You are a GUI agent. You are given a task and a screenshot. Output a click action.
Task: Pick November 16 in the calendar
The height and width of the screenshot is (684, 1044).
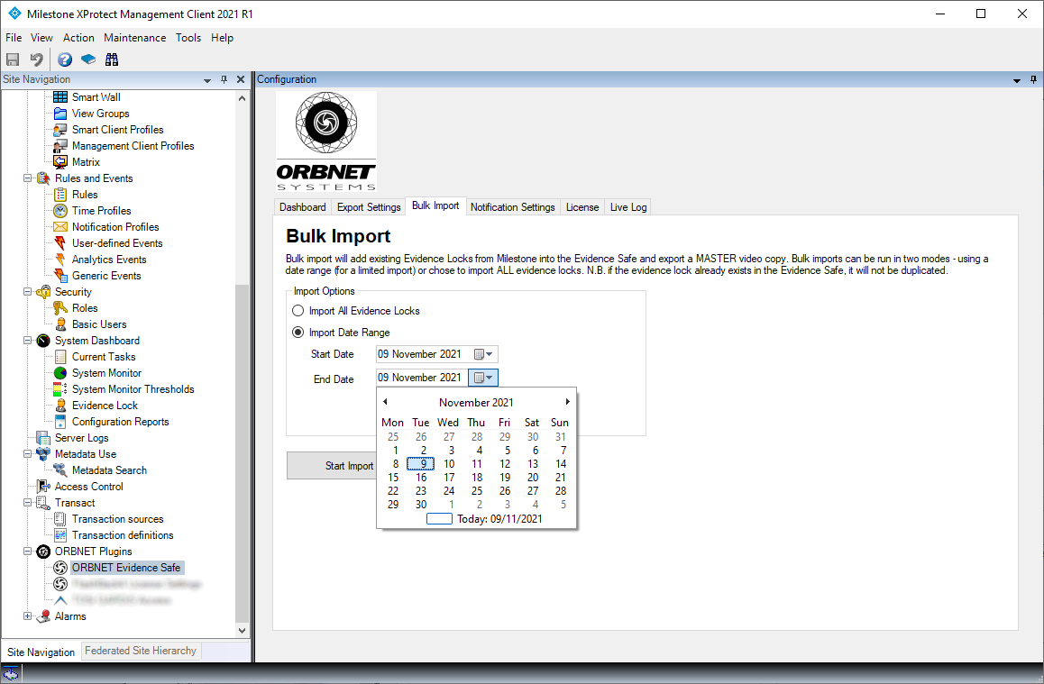[x=421, y=477]
